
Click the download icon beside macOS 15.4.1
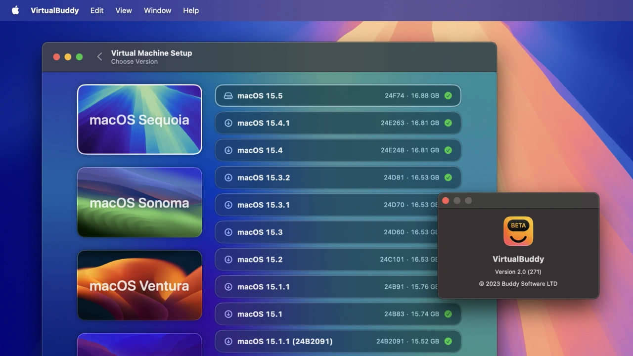[228, 123]
